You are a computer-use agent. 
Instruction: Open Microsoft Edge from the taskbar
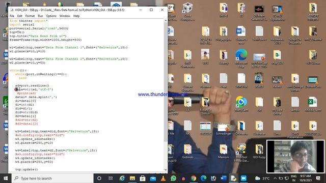204,178
